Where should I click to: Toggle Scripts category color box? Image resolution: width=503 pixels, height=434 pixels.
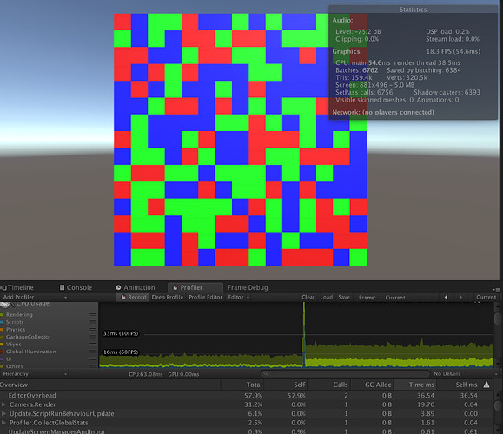2,322
